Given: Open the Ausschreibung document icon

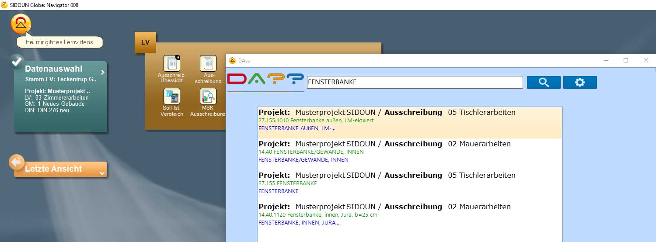Looking at the screenshot, I should [208, 64].
